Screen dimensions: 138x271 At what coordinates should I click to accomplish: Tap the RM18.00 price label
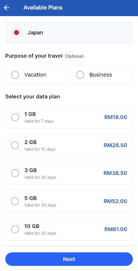[x=116, y=117]
